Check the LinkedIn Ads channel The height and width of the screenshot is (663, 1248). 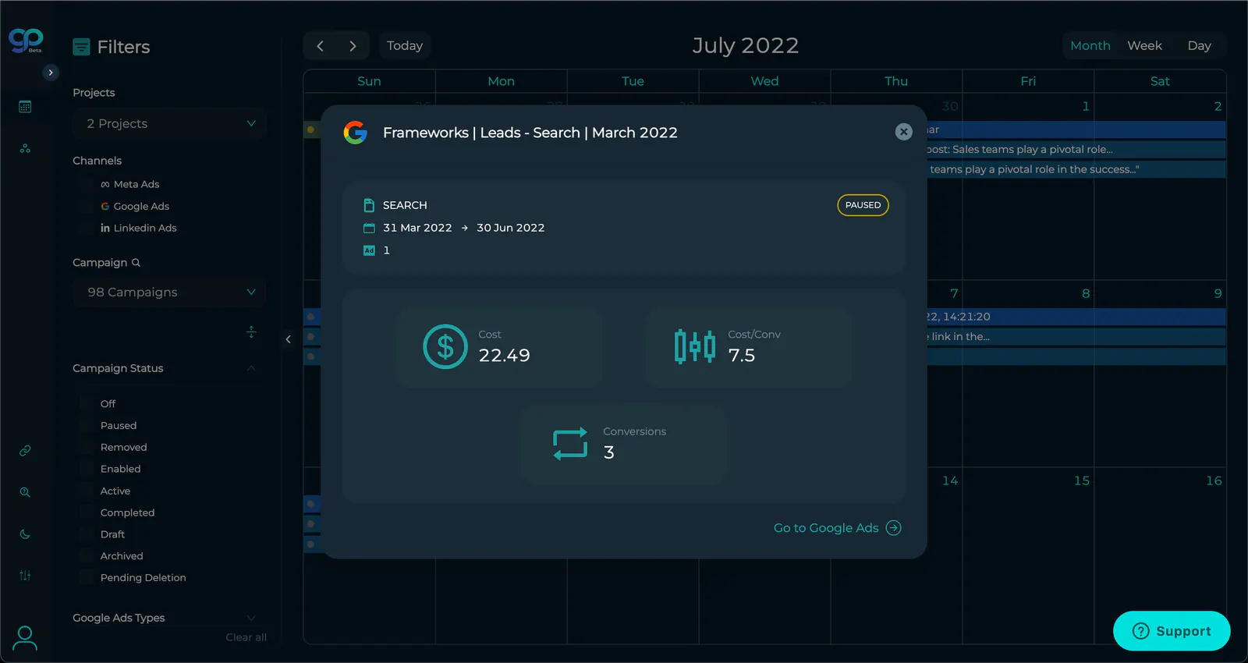(86, 229)
